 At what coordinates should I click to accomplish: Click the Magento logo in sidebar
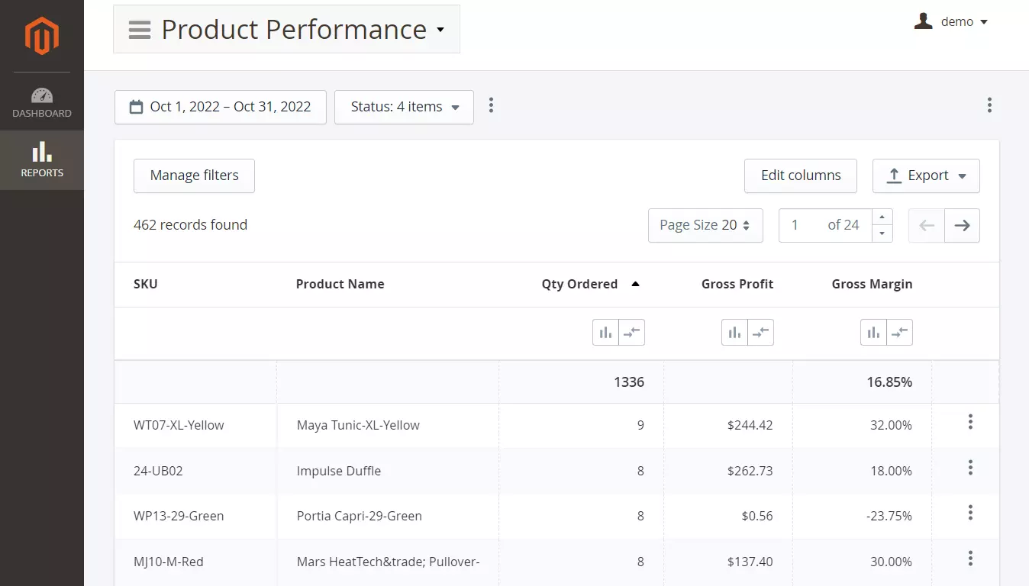(x=41, y=37)
